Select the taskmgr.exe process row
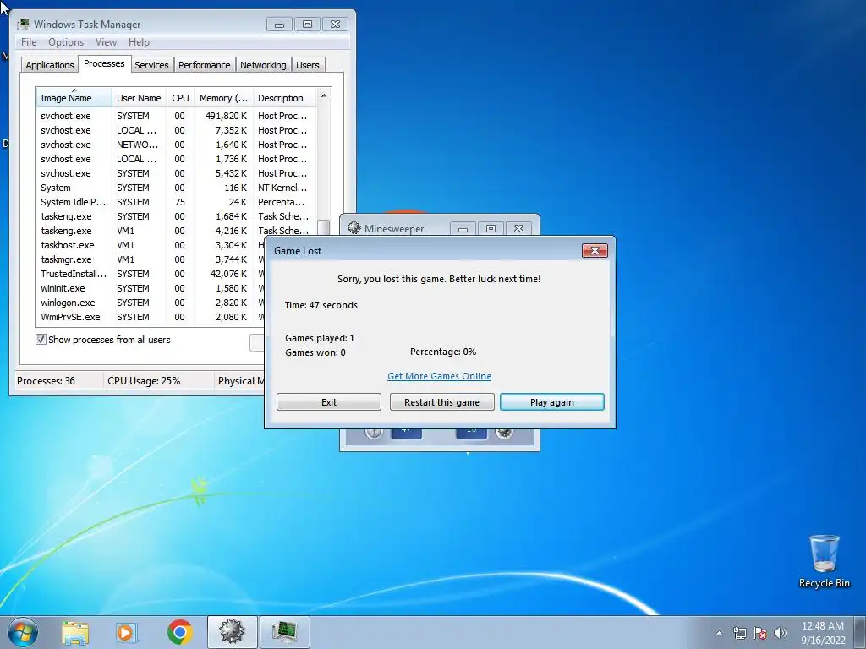 (x=149, y=259)
